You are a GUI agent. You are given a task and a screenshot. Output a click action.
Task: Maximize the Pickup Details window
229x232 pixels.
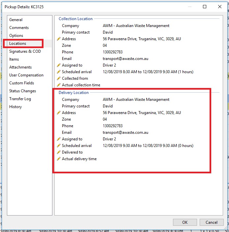[x=205, y=7]
